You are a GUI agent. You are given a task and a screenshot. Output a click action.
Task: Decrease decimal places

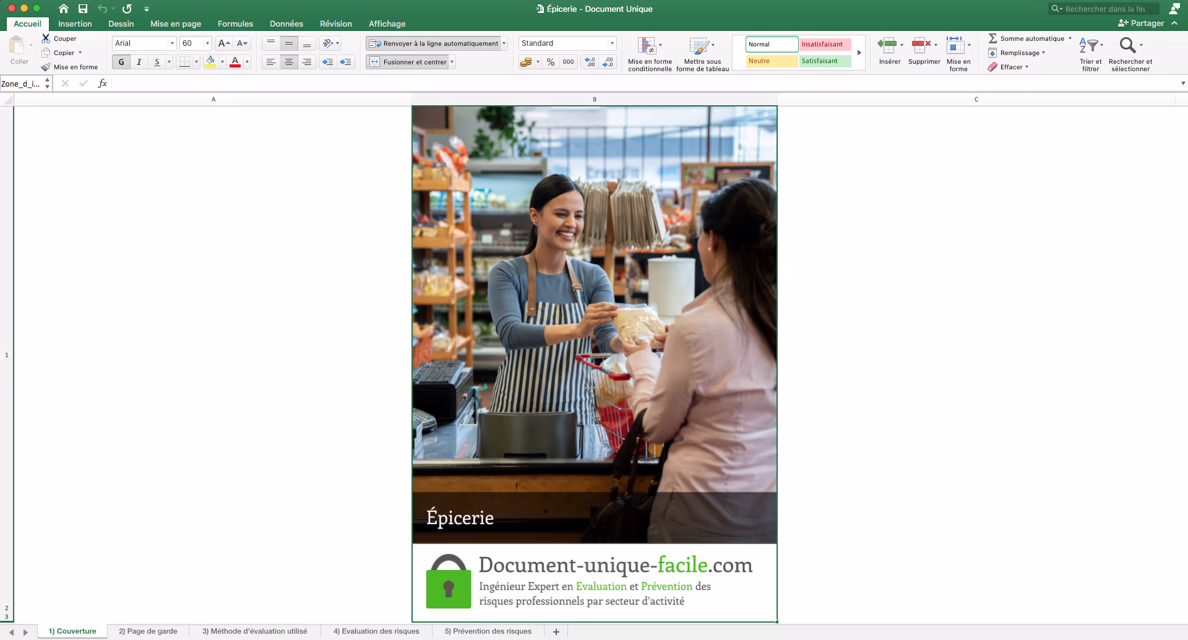click(x=608, y=62)
